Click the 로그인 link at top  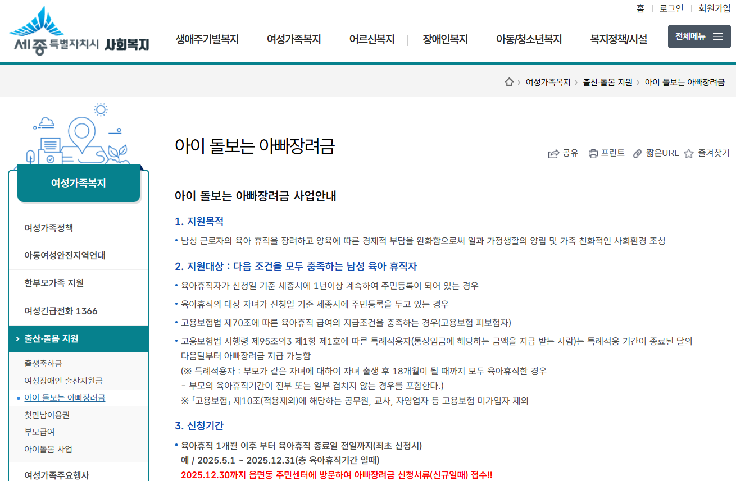[671, 8]
